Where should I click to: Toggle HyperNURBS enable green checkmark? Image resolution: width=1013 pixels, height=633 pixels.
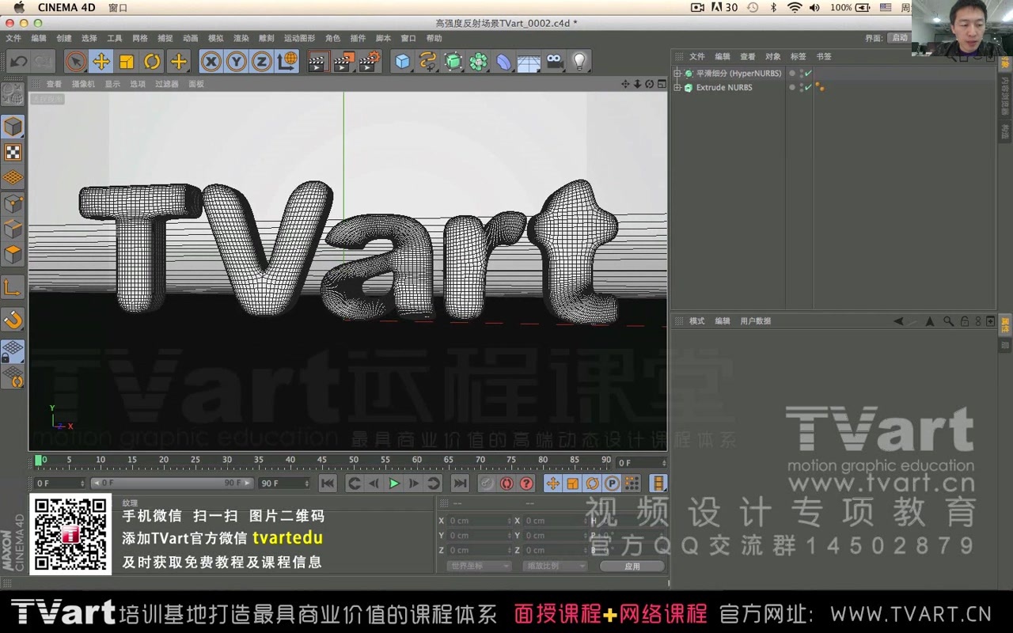[x=808, y=74]
